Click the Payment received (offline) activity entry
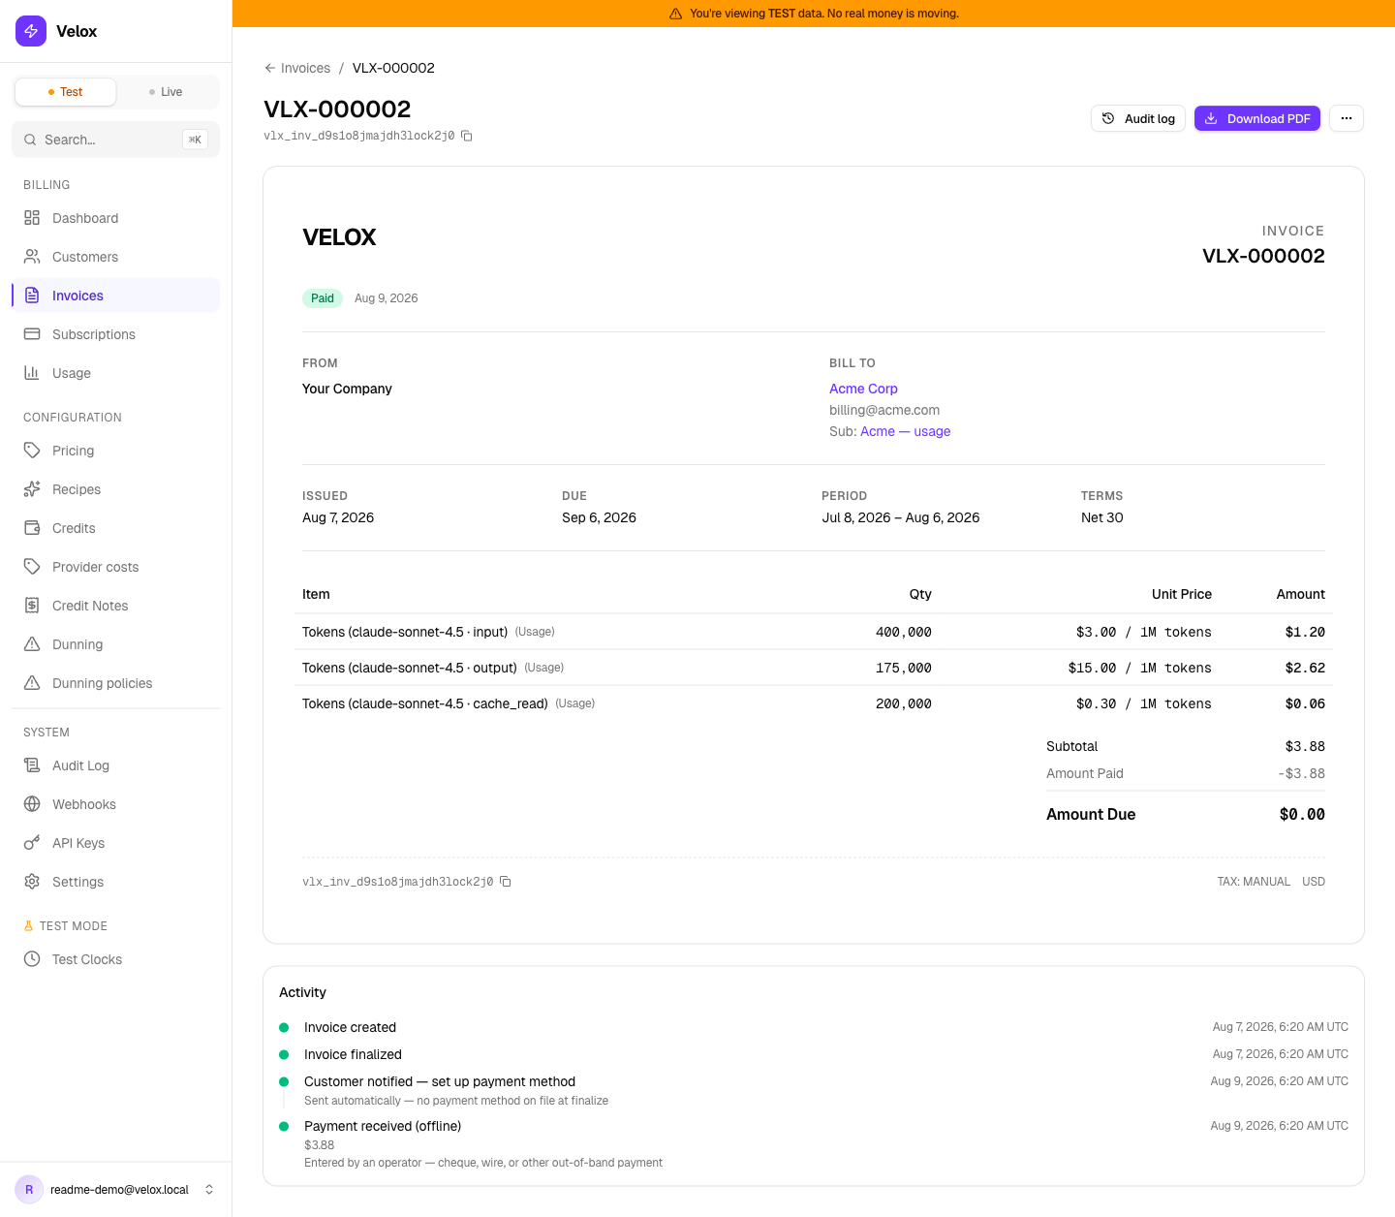 [x=814, y=1143]
